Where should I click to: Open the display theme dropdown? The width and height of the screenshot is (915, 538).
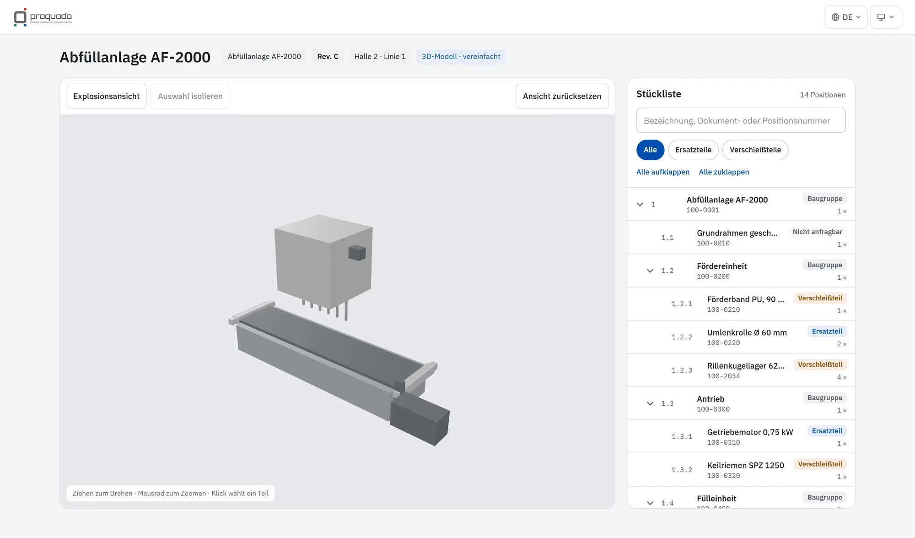click(885, 17)
